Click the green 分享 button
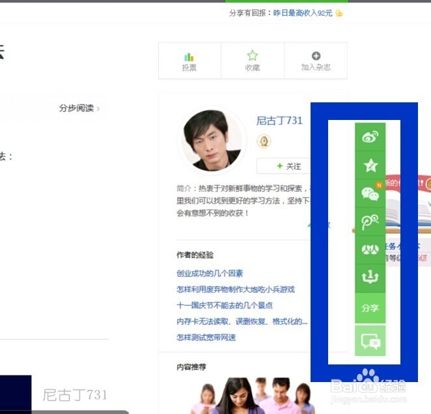431x414 pixels. pyautogui.click(x=370, y=308)
